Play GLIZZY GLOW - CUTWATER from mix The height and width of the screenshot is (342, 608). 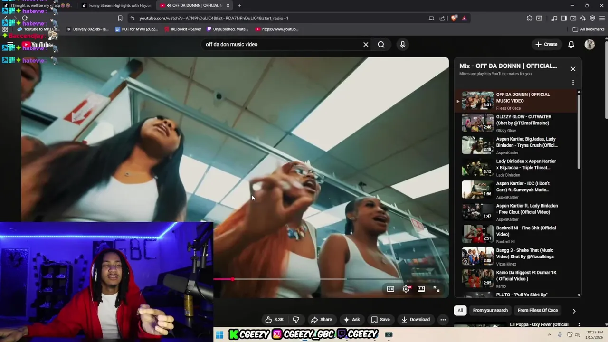coord(515,123)
